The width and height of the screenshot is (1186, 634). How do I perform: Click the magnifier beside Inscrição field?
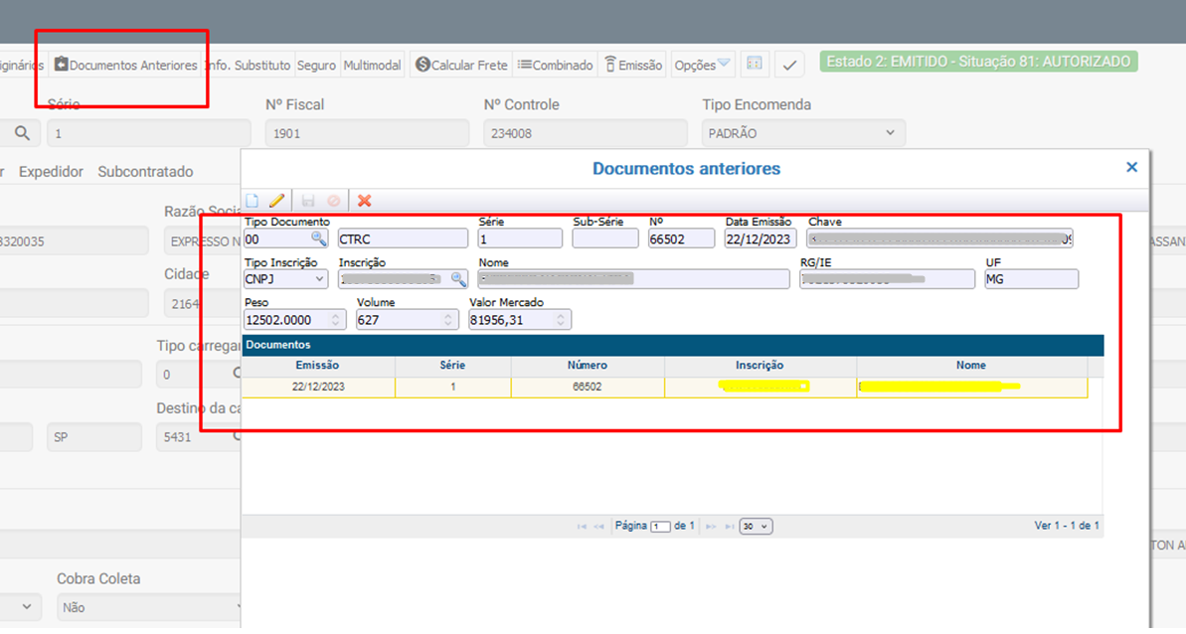458,279
